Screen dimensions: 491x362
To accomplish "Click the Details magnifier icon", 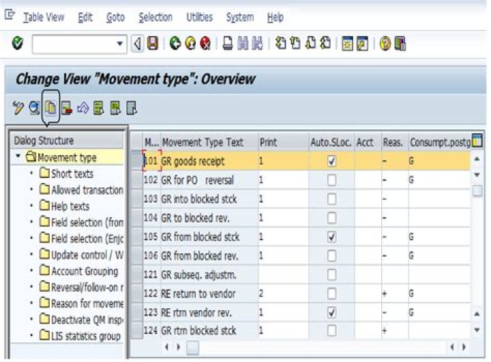I will coord(34,108).
